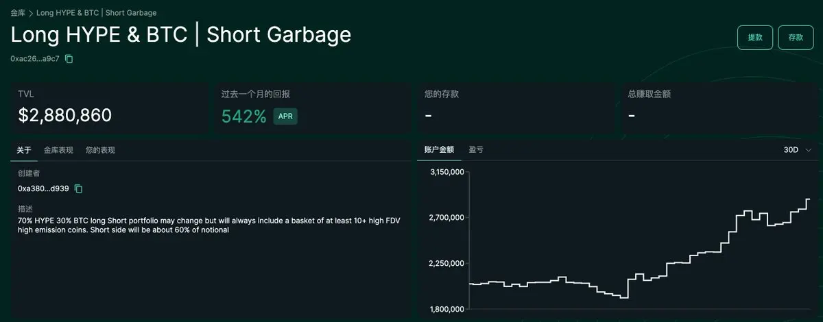
Task: Switch to the 金库表现 tab
Action: [x=58, y=149]
